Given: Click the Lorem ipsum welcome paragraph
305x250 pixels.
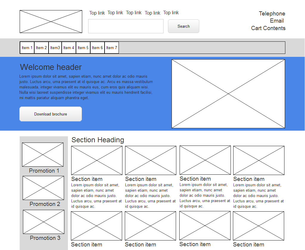Looking at the screenshot, I should pyautogui.click(x=86, y=87).
